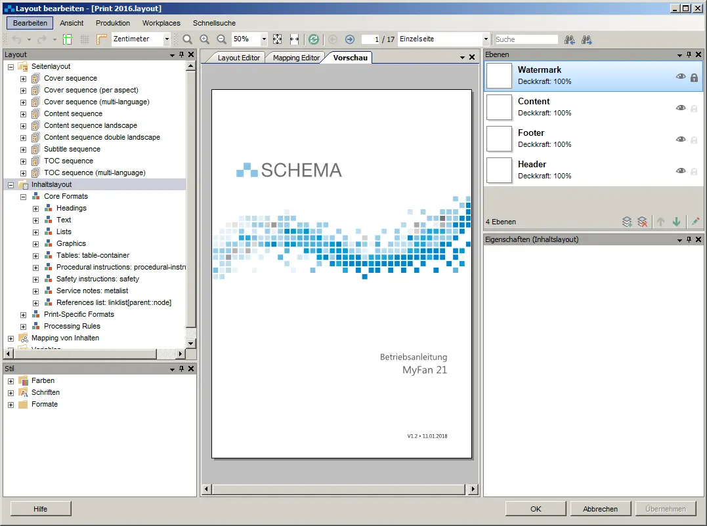Viewport: 707px width, 526px height.
Task: Open the Produktion menu
Action: pos(113,23)
